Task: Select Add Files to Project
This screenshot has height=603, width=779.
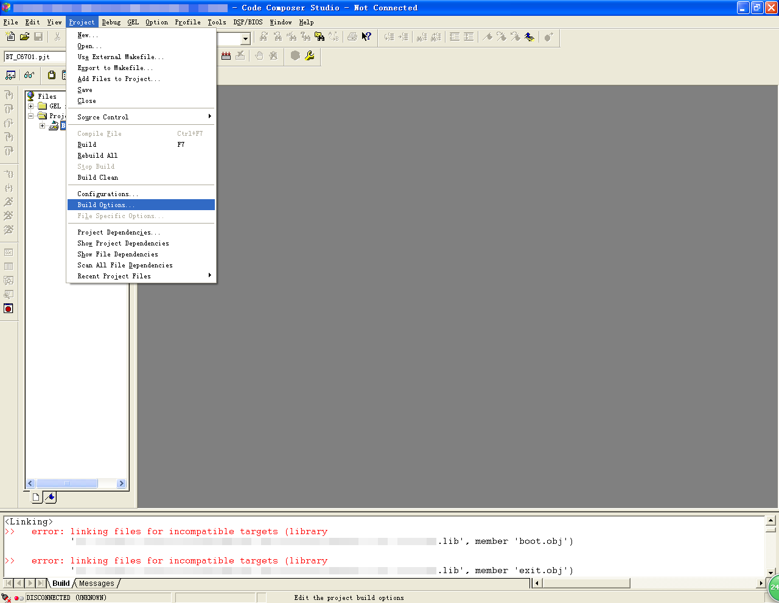Action: tap(141, 79)
